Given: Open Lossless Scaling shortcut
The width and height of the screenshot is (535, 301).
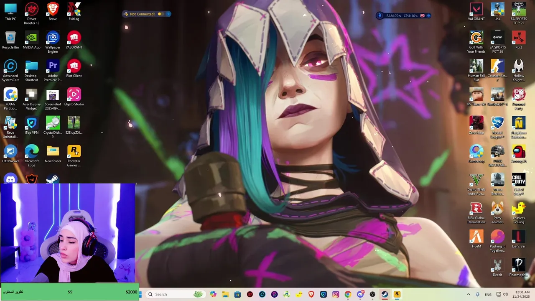Looking at the screenshot, I should pyautogui.click(x=519, y=213).
